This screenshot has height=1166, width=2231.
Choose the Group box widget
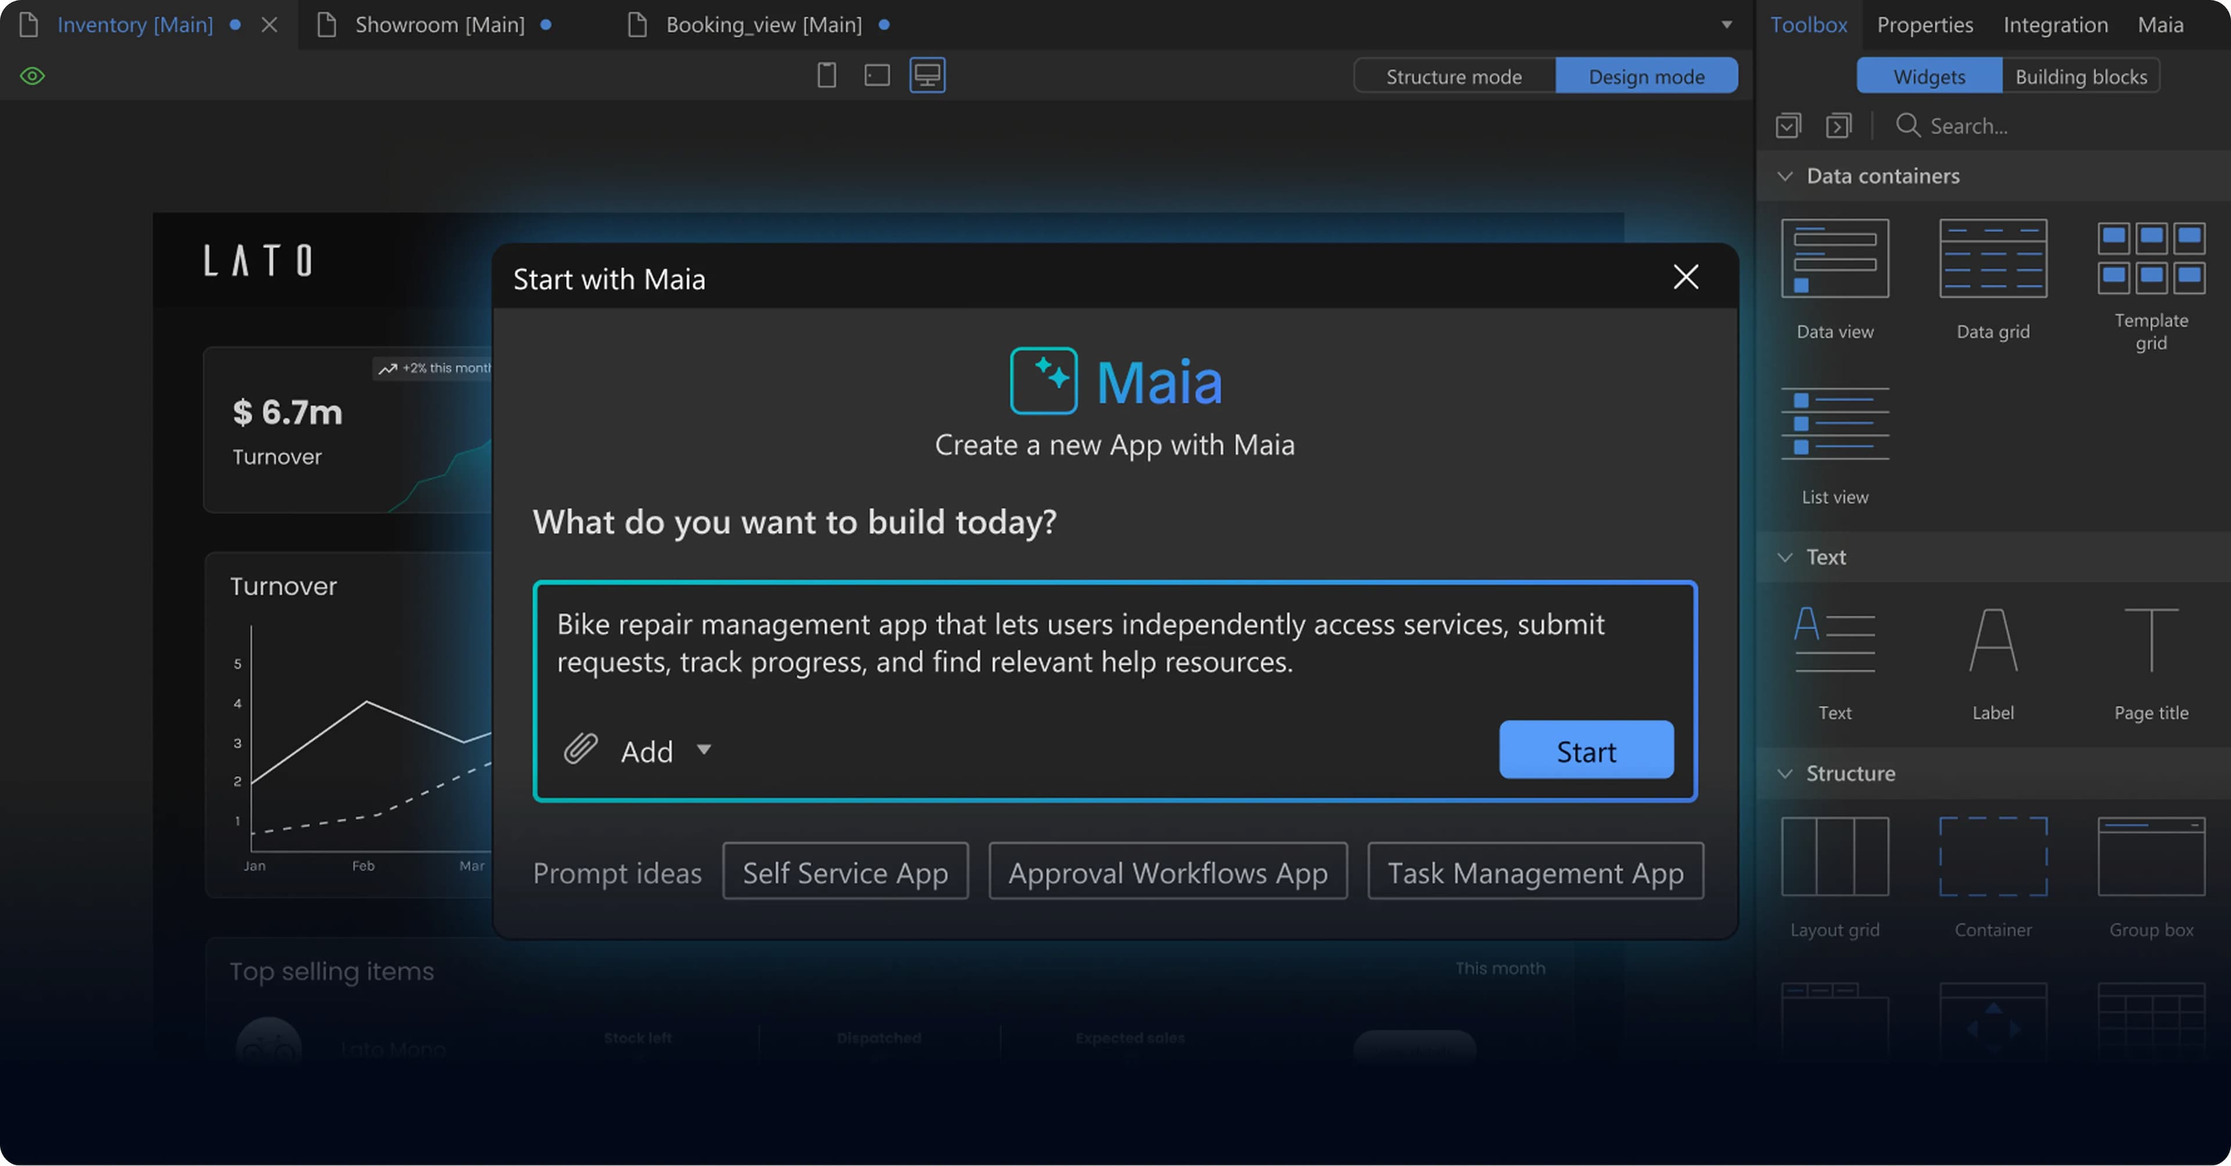[2151, 858]
